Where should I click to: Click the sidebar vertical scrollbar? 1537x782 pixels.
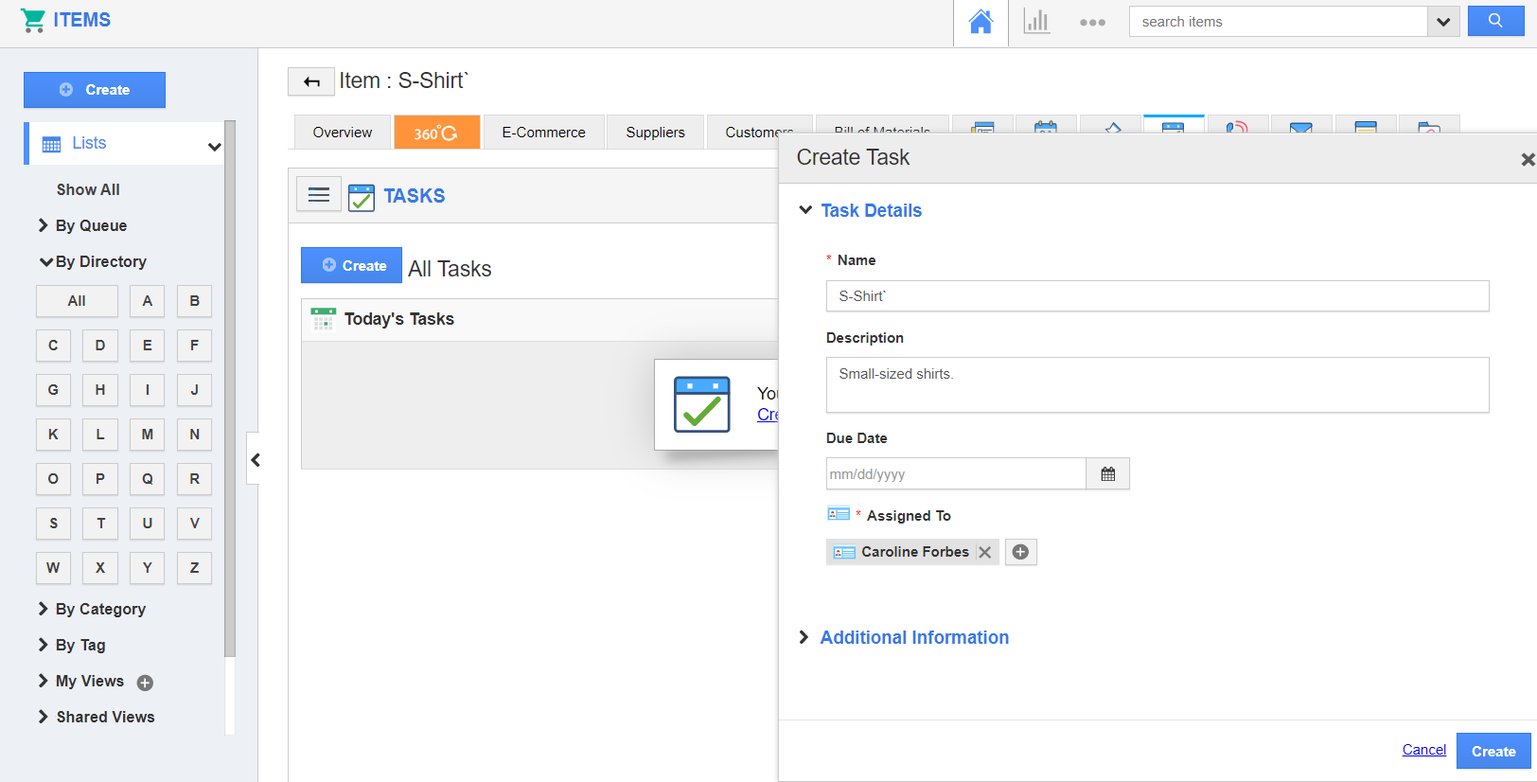point(229,388)
